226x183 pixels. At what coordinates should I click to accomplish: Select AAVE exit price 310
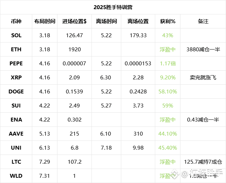138,134
